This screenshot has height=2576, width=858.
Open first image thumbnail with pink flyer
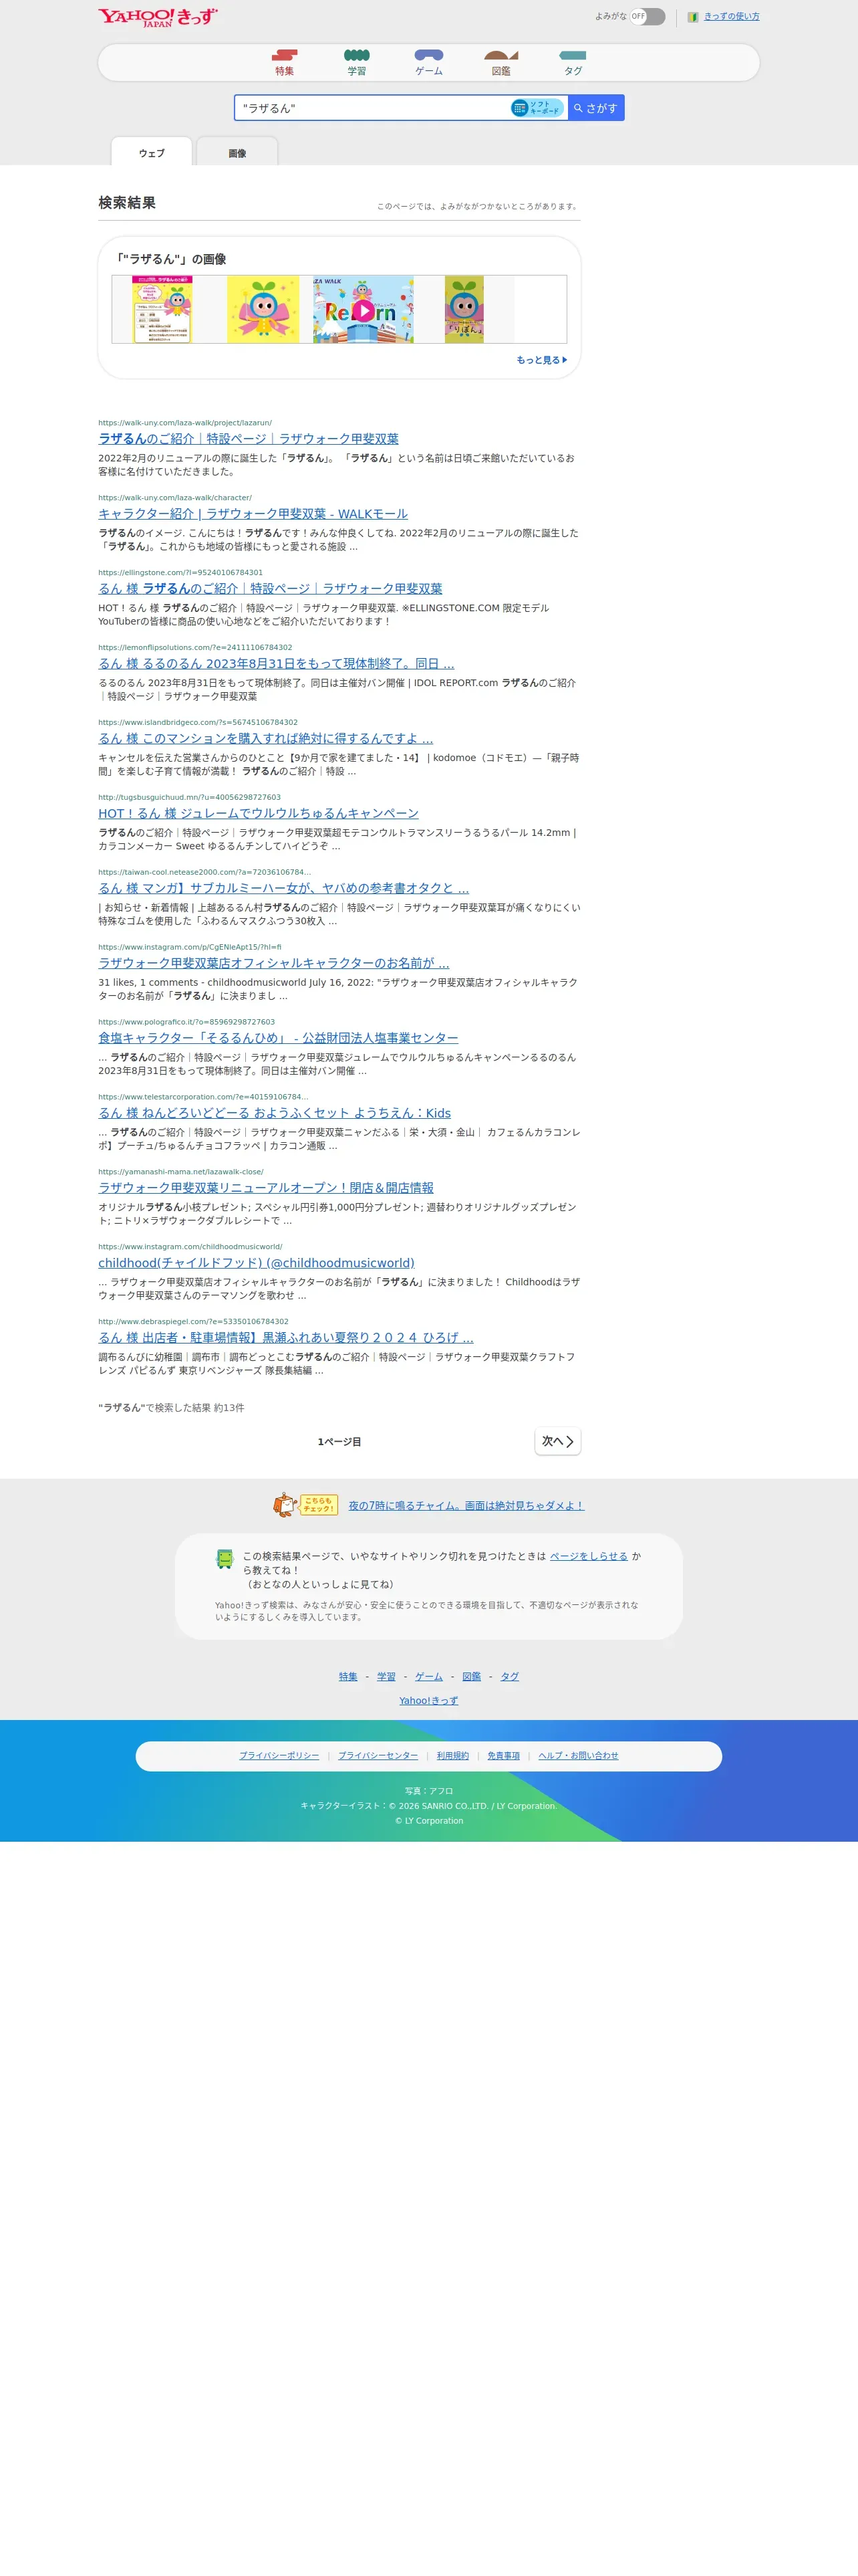click(x=162, y=310)
